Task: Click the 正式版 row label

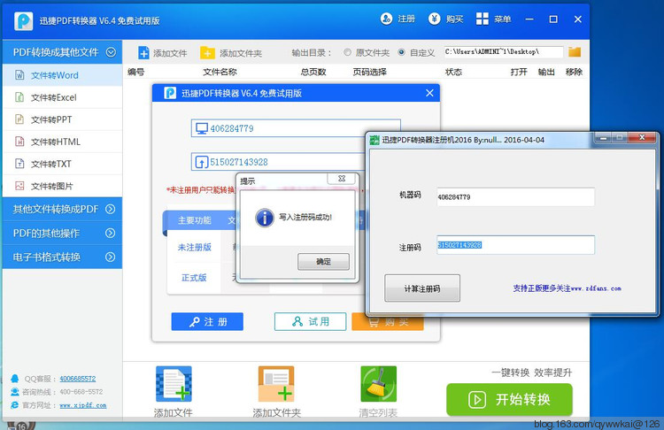Action: pos(195,278)
